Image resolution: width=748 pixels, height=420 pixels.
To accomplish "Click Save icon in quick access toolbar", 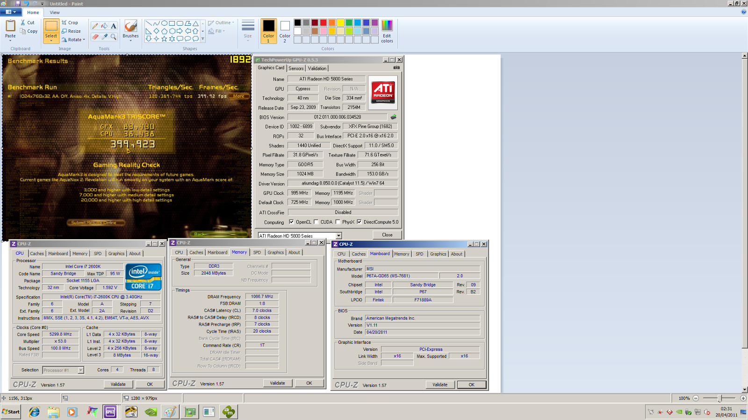I will click(18, 3).
